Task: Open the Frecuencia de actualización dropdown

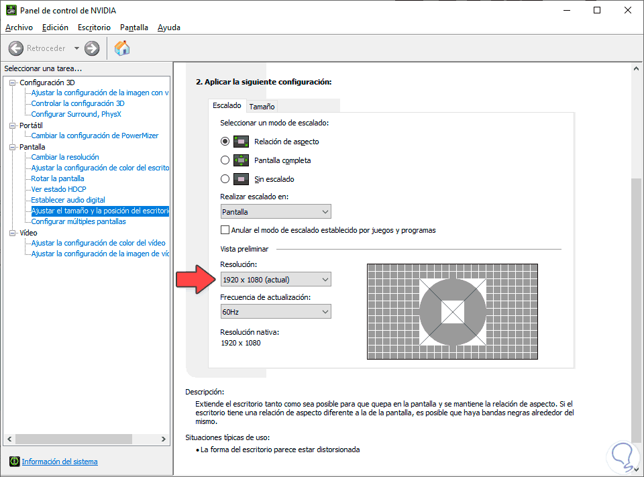Action: pyautogui.click(x=276, y=312)
